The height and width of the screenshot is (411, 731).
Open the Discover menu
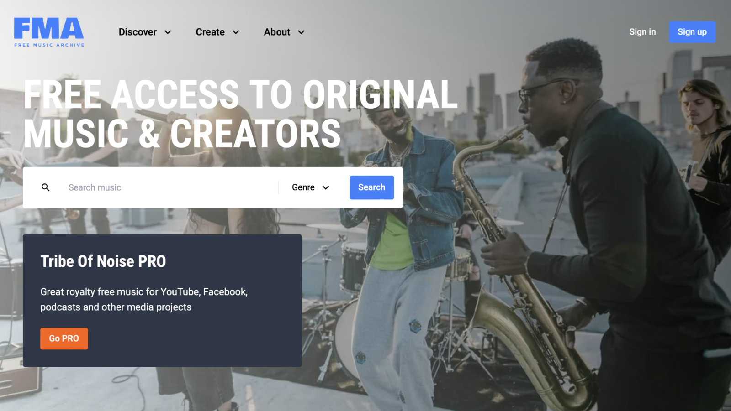point(145,32)
